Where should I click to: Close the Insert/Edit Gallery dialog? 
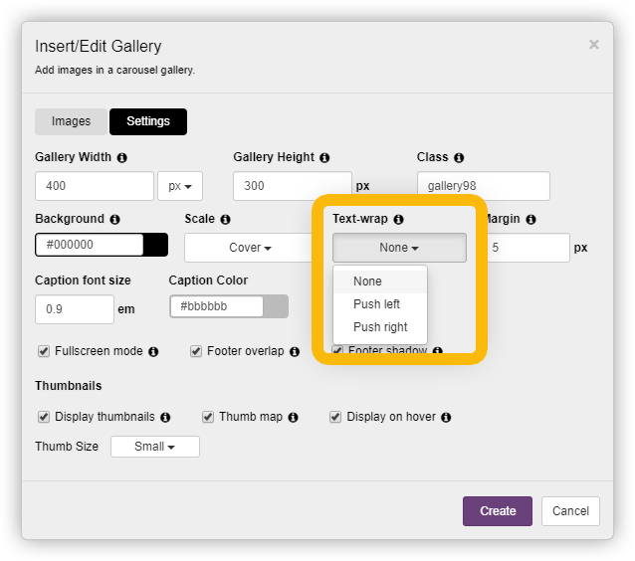tap(593, 45)
